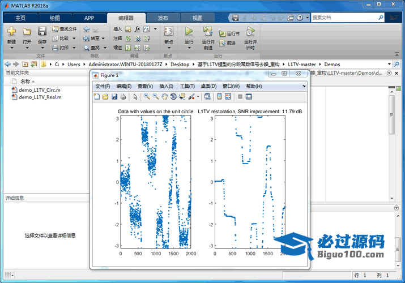Click Figure 1 print icon

[123, 97]
